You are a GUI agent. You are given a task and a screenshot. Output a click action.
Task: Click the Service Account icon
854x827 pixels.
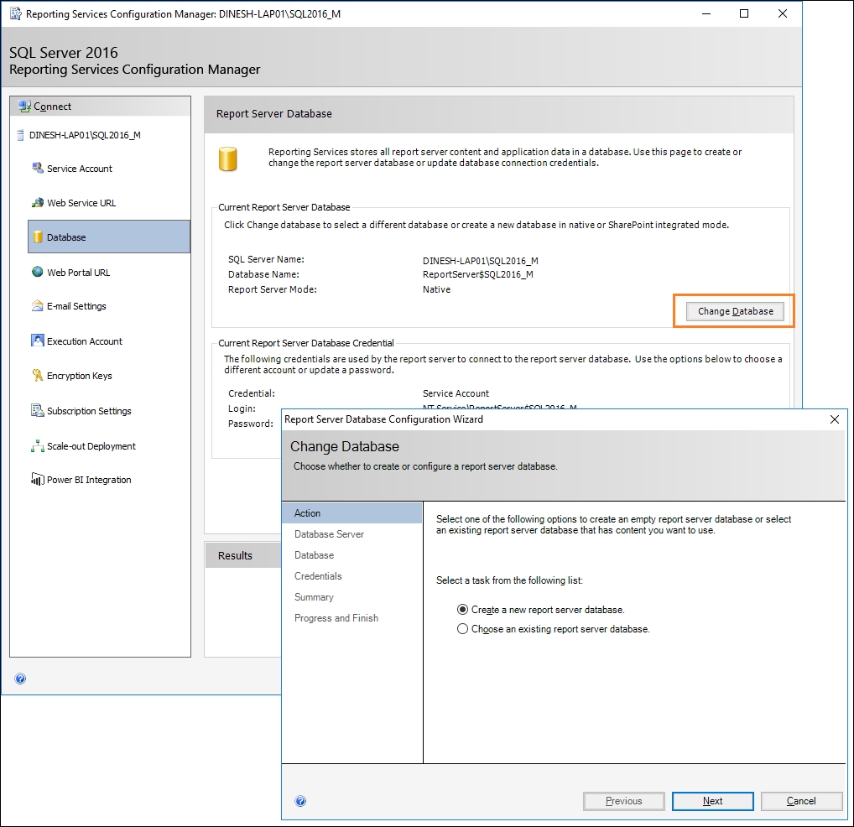(37, 169)
